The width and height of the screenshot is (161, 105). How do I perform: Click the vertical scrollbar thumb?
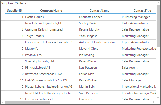158,26
